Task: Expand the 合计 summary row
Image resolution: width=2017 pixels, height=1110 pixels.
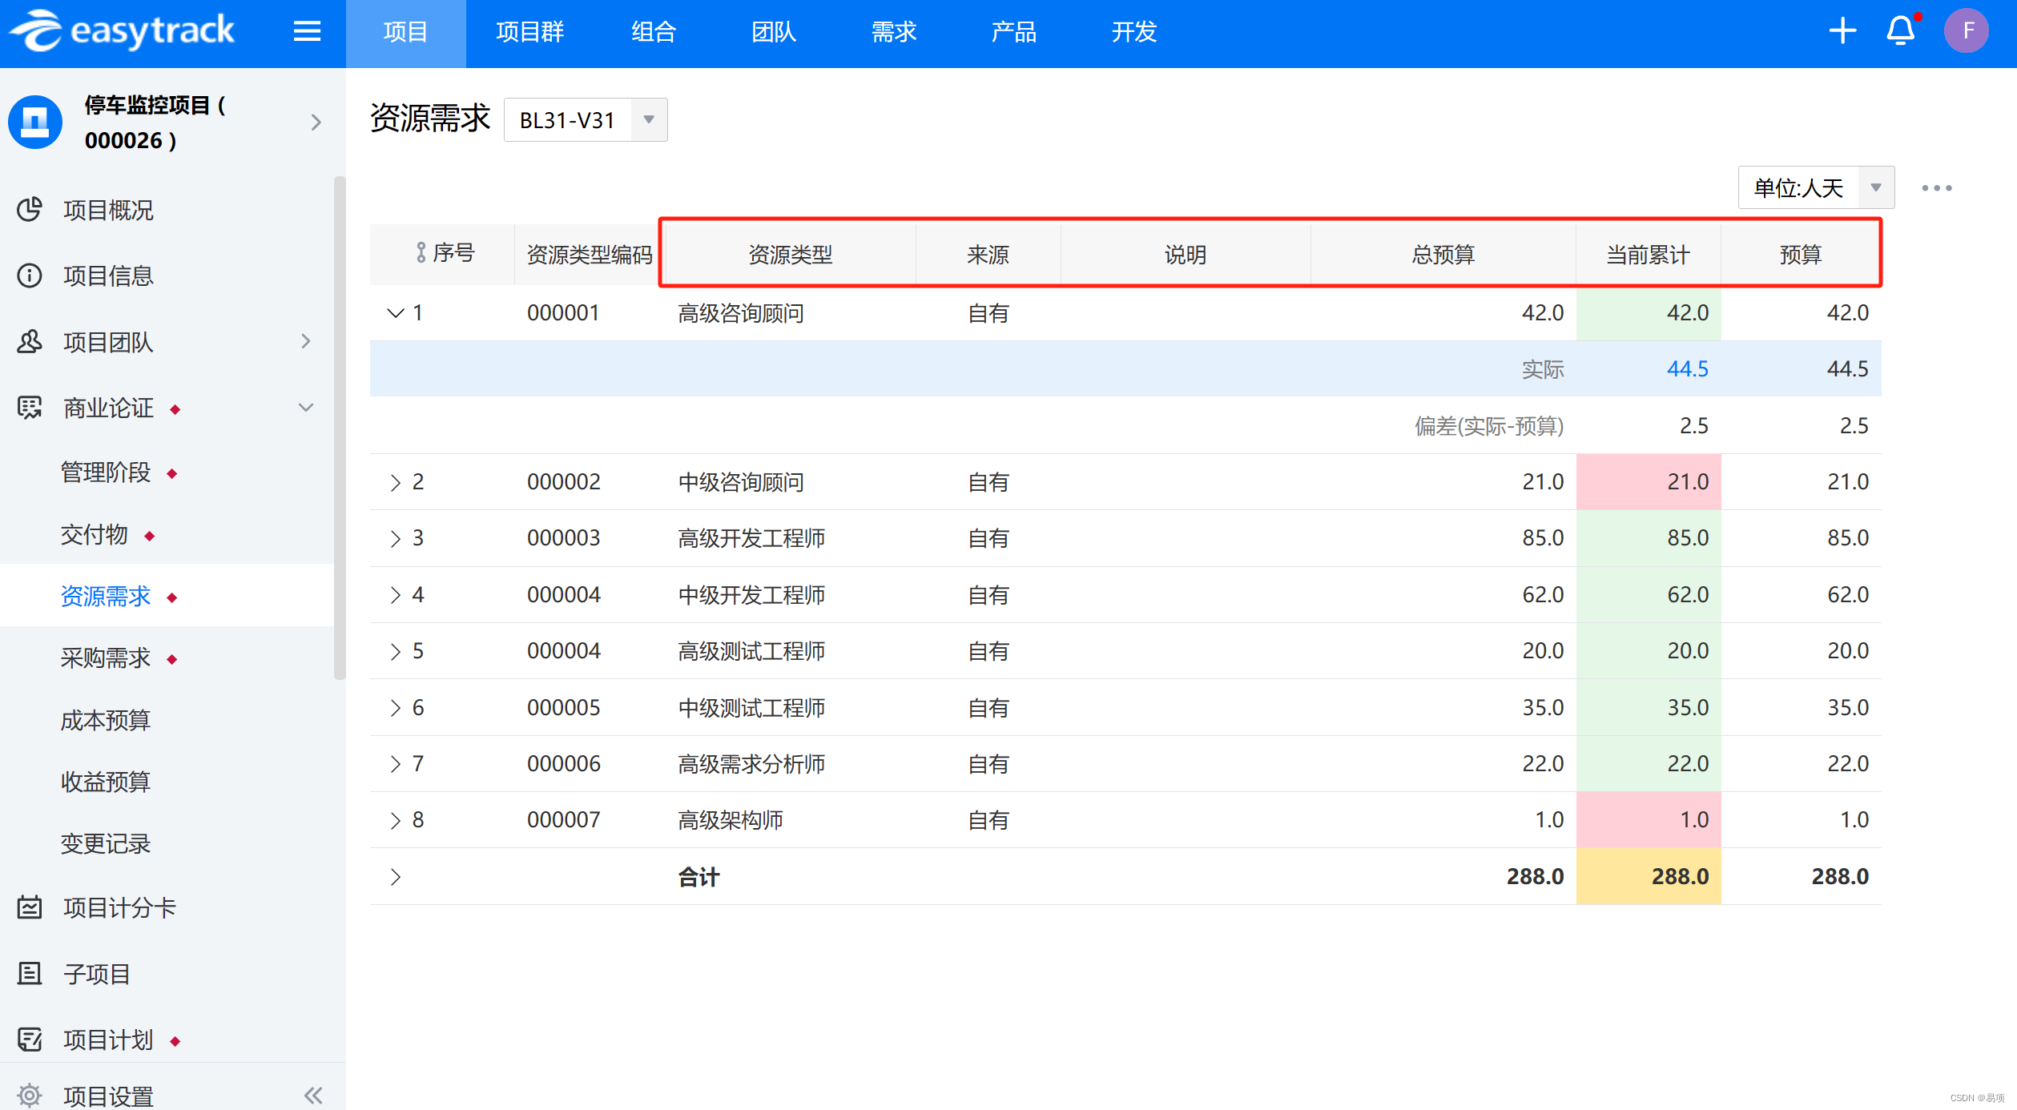Action: tap(397, 875)
